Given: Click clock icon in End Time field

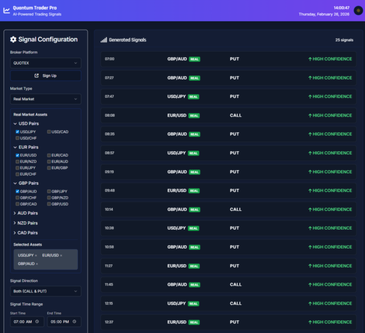Looking at the screenshot, I should coord(74,321).
